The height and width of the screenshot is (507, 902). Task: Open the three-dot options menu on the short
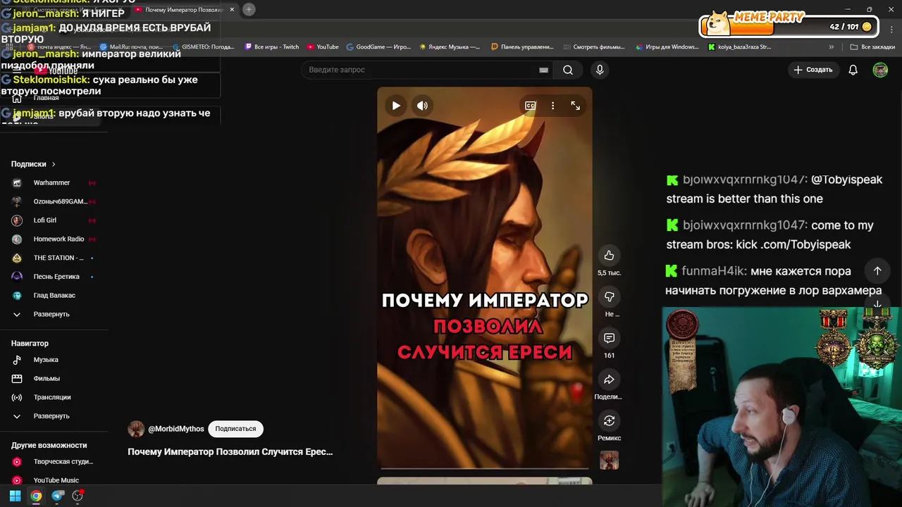click(x=552, y=106)
